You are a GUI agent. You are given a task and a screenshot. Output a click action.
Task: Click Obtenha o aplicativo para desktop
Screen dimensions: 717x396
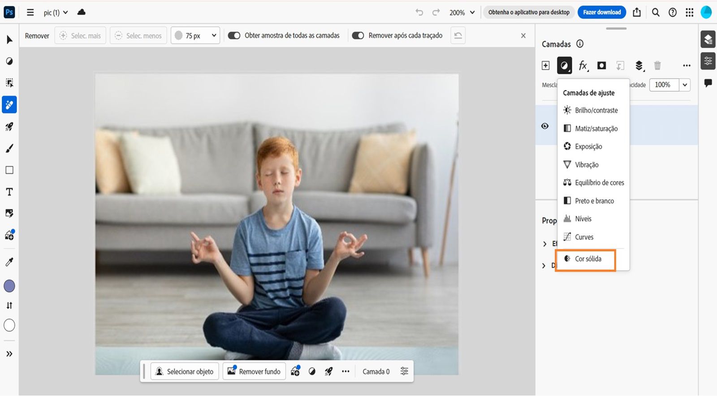pyautogui.click(x=529, y=12)
